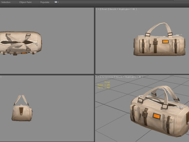Switch to the Object Paint ribbon tab
Screen dimensions: 189x142
click(25, 2)
